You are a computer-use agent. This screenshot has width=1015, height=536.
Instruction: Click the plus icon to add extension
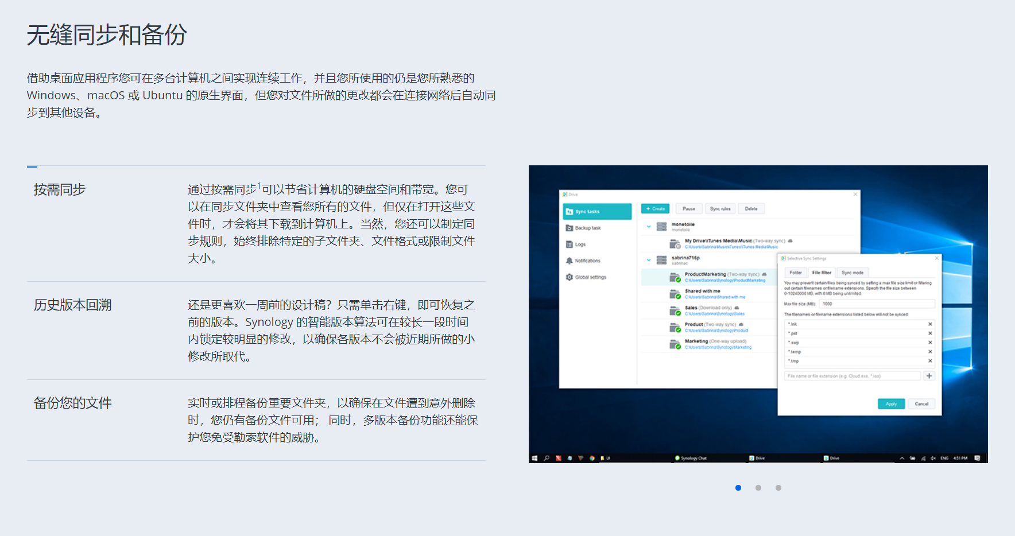[929, 376]
